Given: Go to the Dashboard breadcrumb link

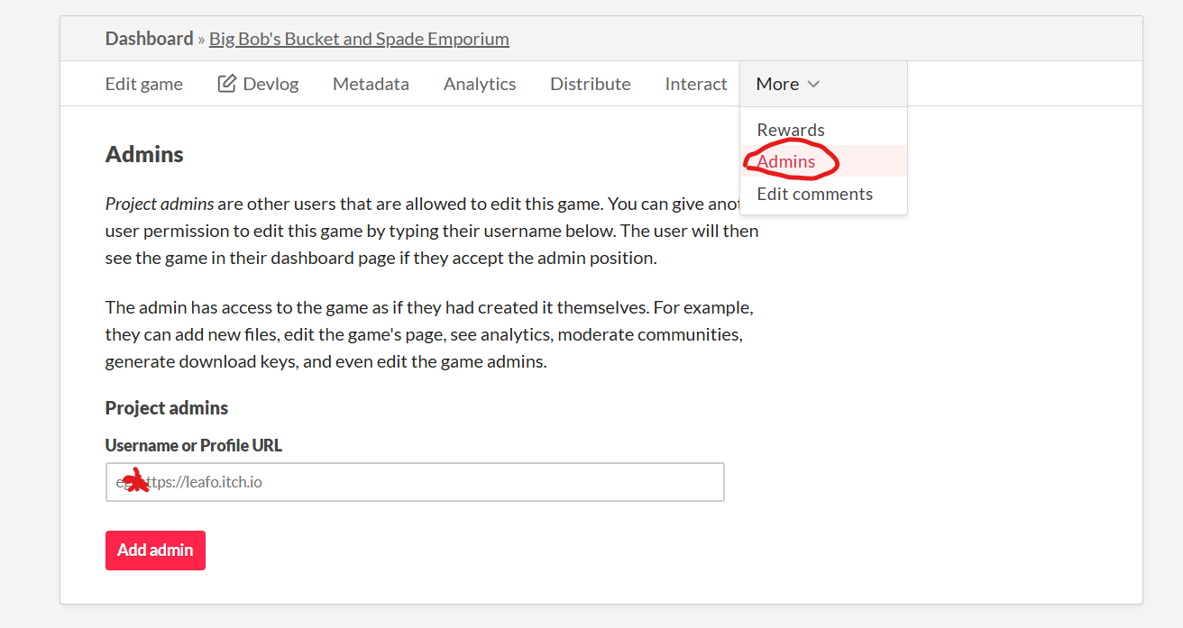Looking at the screenshot, I should [x=149, y=39].
